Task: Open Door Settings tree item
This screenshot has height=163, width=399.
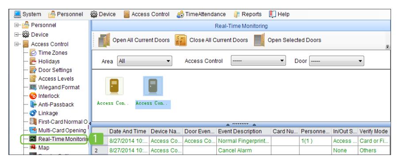Action: (x=55, y=70)
